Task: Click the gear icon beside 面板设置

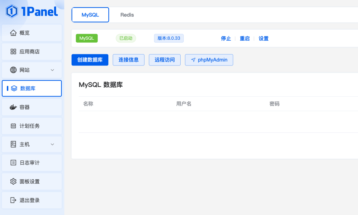Action: [13, 181]
